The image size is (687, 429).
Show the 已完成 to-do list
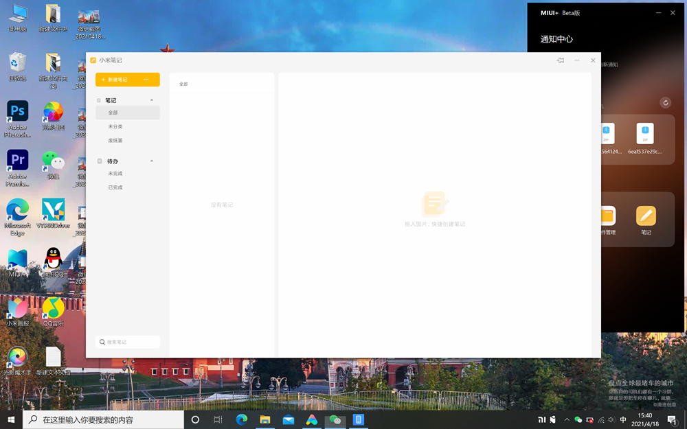pos(115,187)
